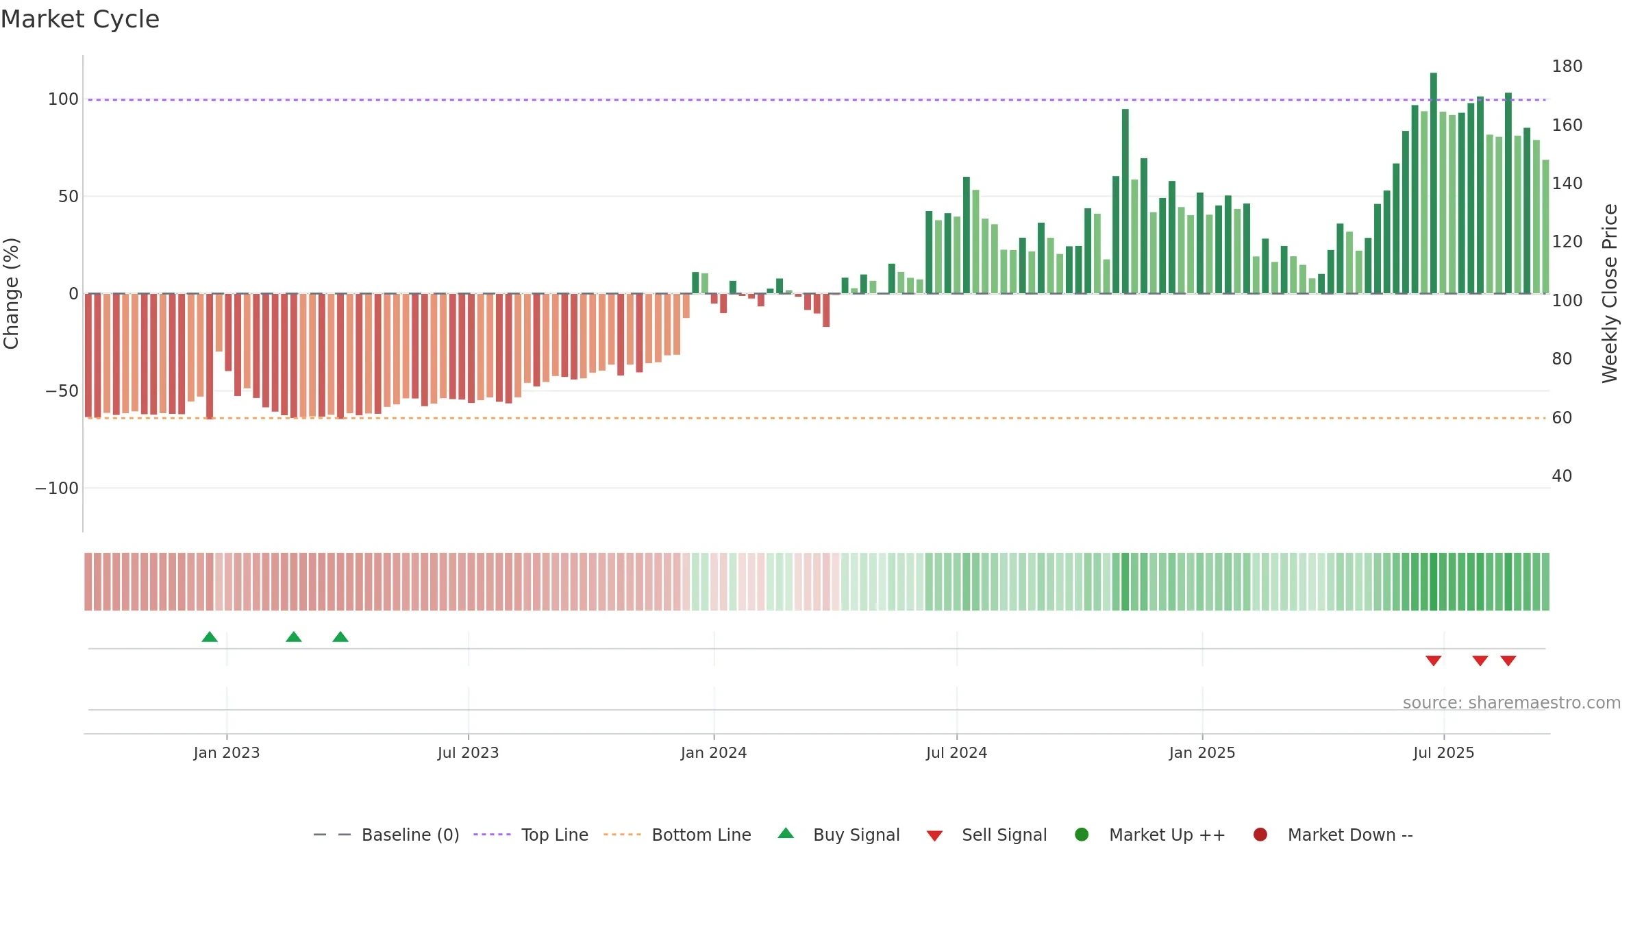
Task: Click the green Market Up ++ circle icon
Action: pos(1082,835)
